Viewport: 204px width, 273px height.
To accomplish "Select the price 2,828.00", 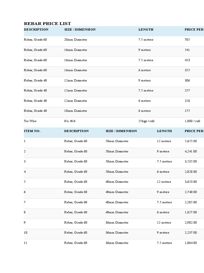I will pos(191,172).
